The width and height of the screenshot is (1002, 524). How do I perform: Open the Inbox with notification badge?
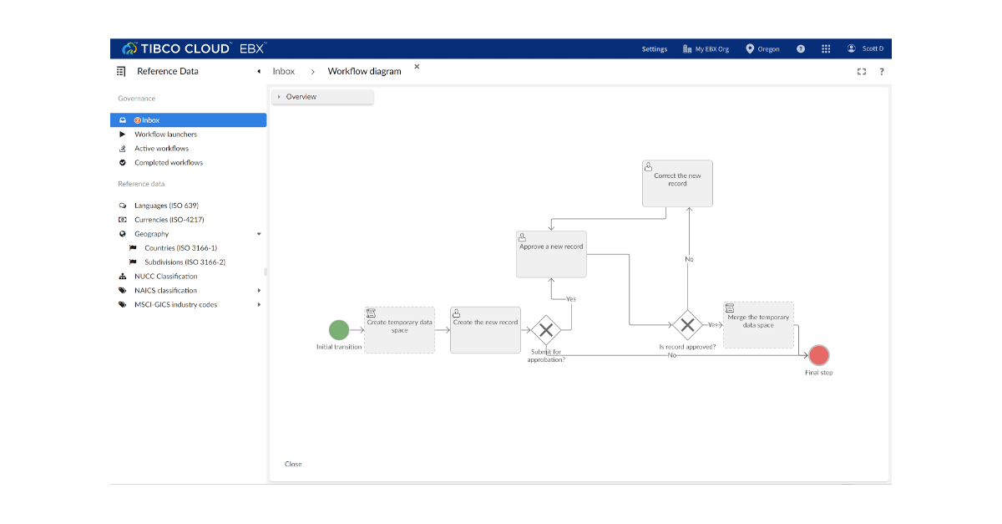pos(149,120)
